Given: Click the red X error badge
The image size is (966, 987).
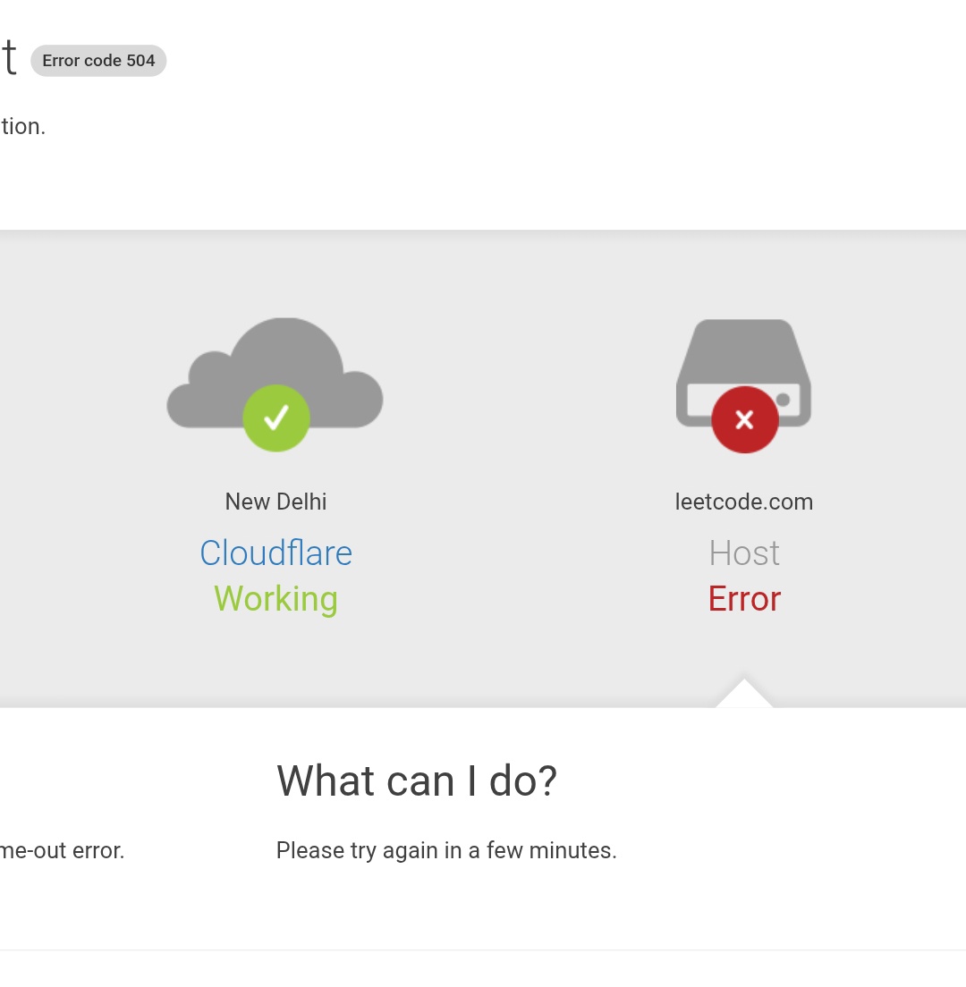Looking at the screenshot, I should tap(745, 419).
